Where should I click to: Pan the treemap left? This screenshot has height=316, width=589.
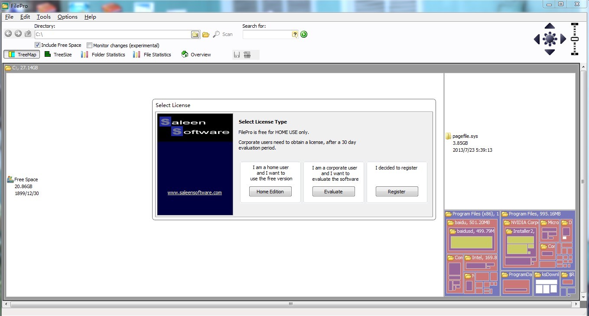tap(537, 39)
